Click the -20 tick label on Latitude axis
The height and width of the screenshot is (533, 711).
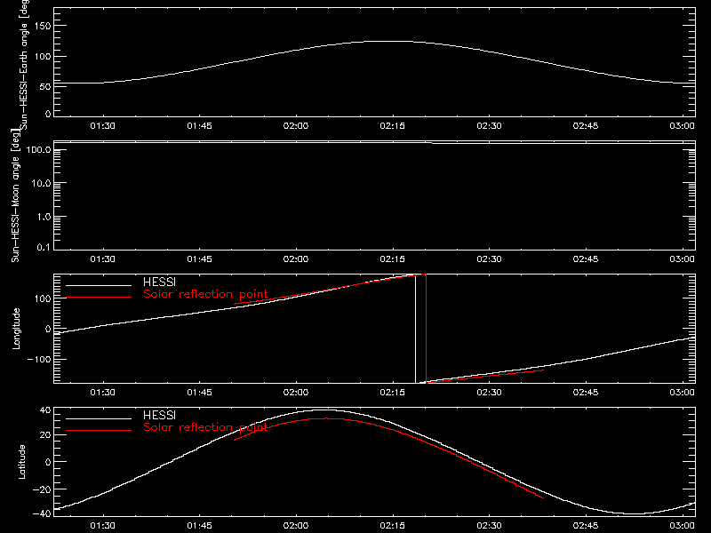tap(42, 489)
